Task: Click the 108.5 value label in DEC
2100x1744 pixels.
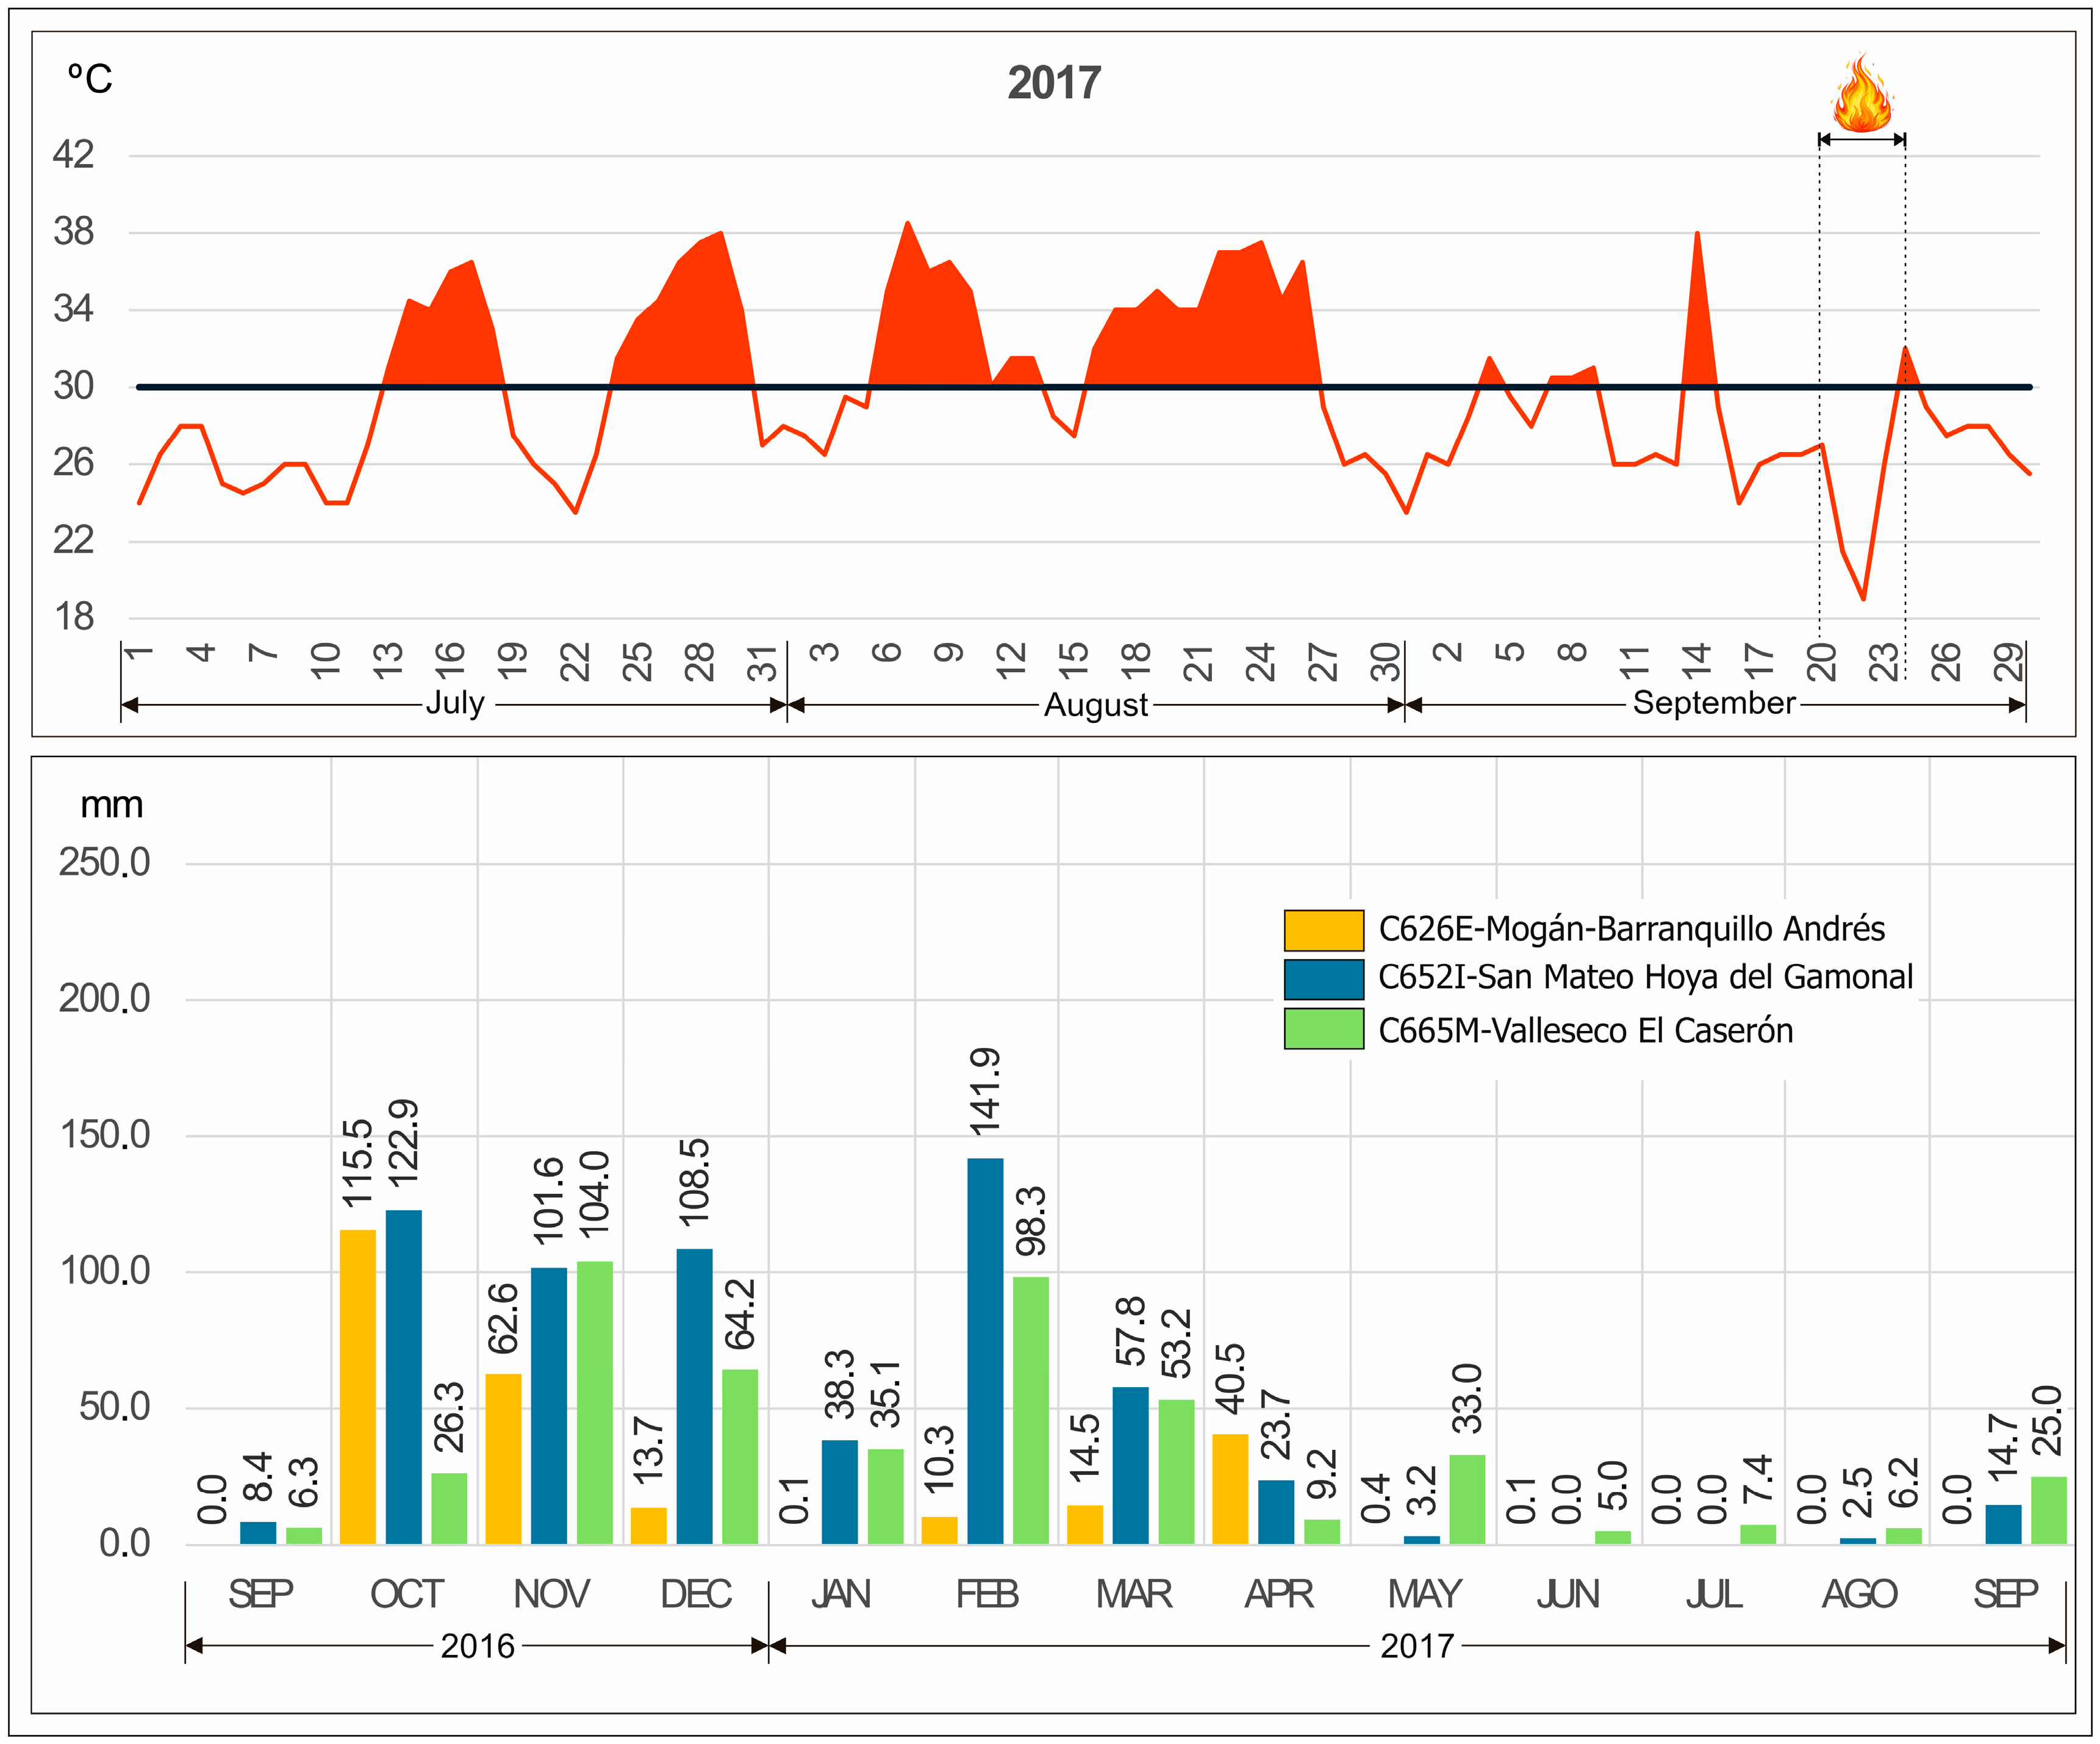Action: coord(694,1182)
